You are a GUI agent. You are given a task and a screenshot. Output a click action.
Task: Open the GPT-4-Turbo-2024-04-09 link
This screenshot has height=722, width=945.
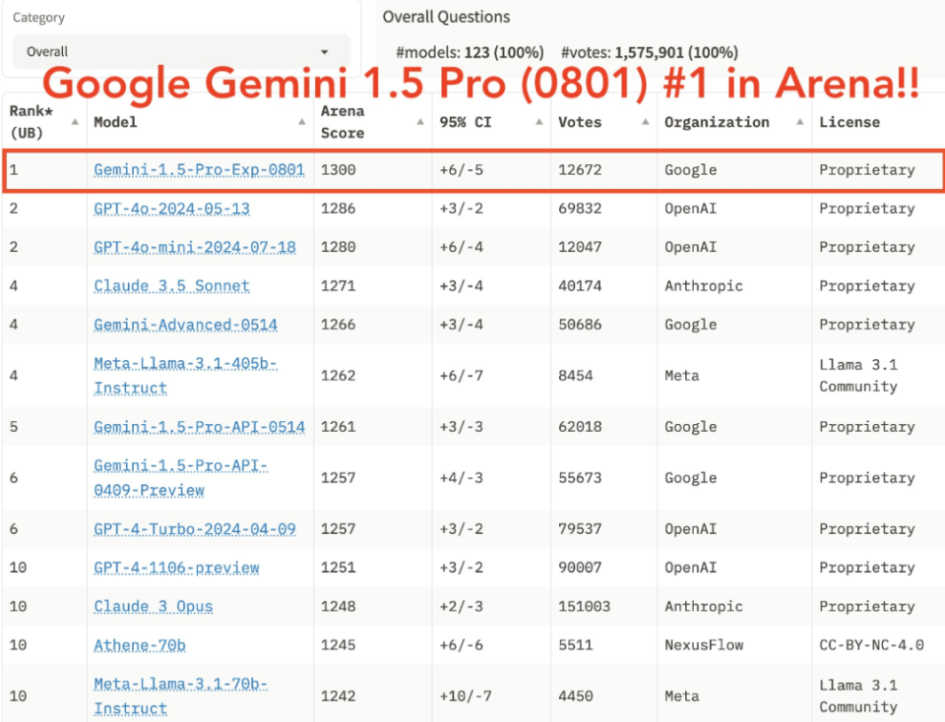point(194,529)
